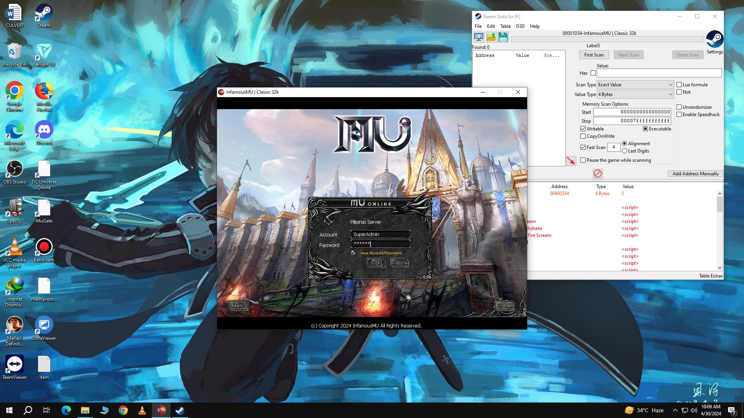
Task: Launch Bandicam desktop shortcut
Action: pos(44,250)
